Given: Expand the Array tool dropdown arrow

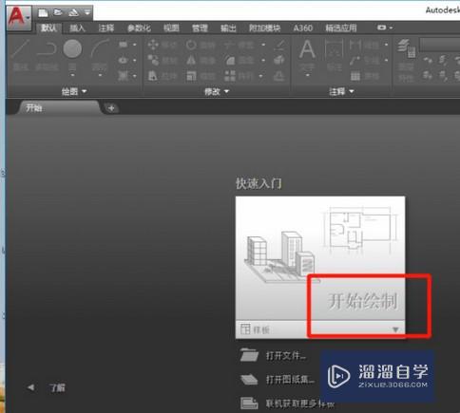Looking at the screenshot, I should coord(260,76).
